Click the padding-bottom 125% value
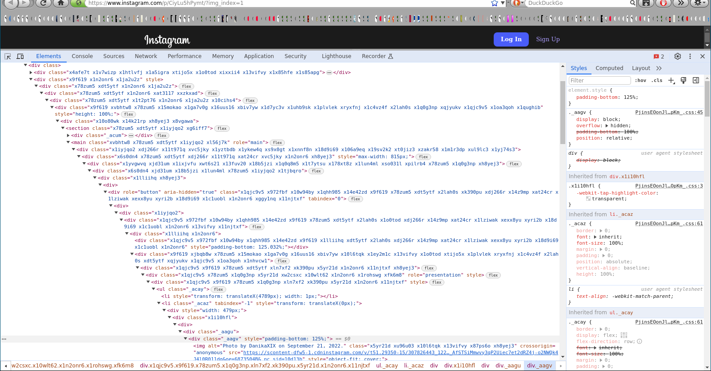 (x=631, y=98)
